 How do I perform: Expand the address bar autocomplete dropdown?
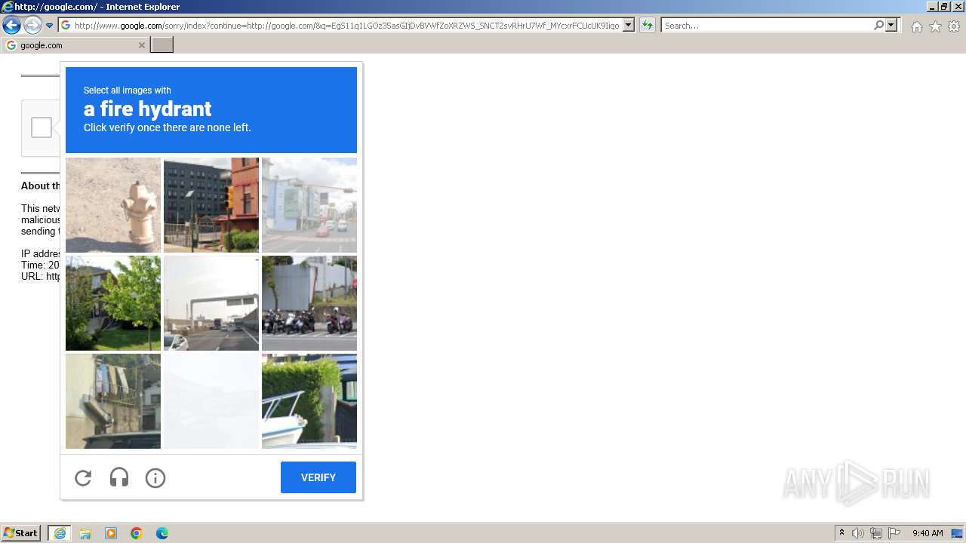click(629, 26)
